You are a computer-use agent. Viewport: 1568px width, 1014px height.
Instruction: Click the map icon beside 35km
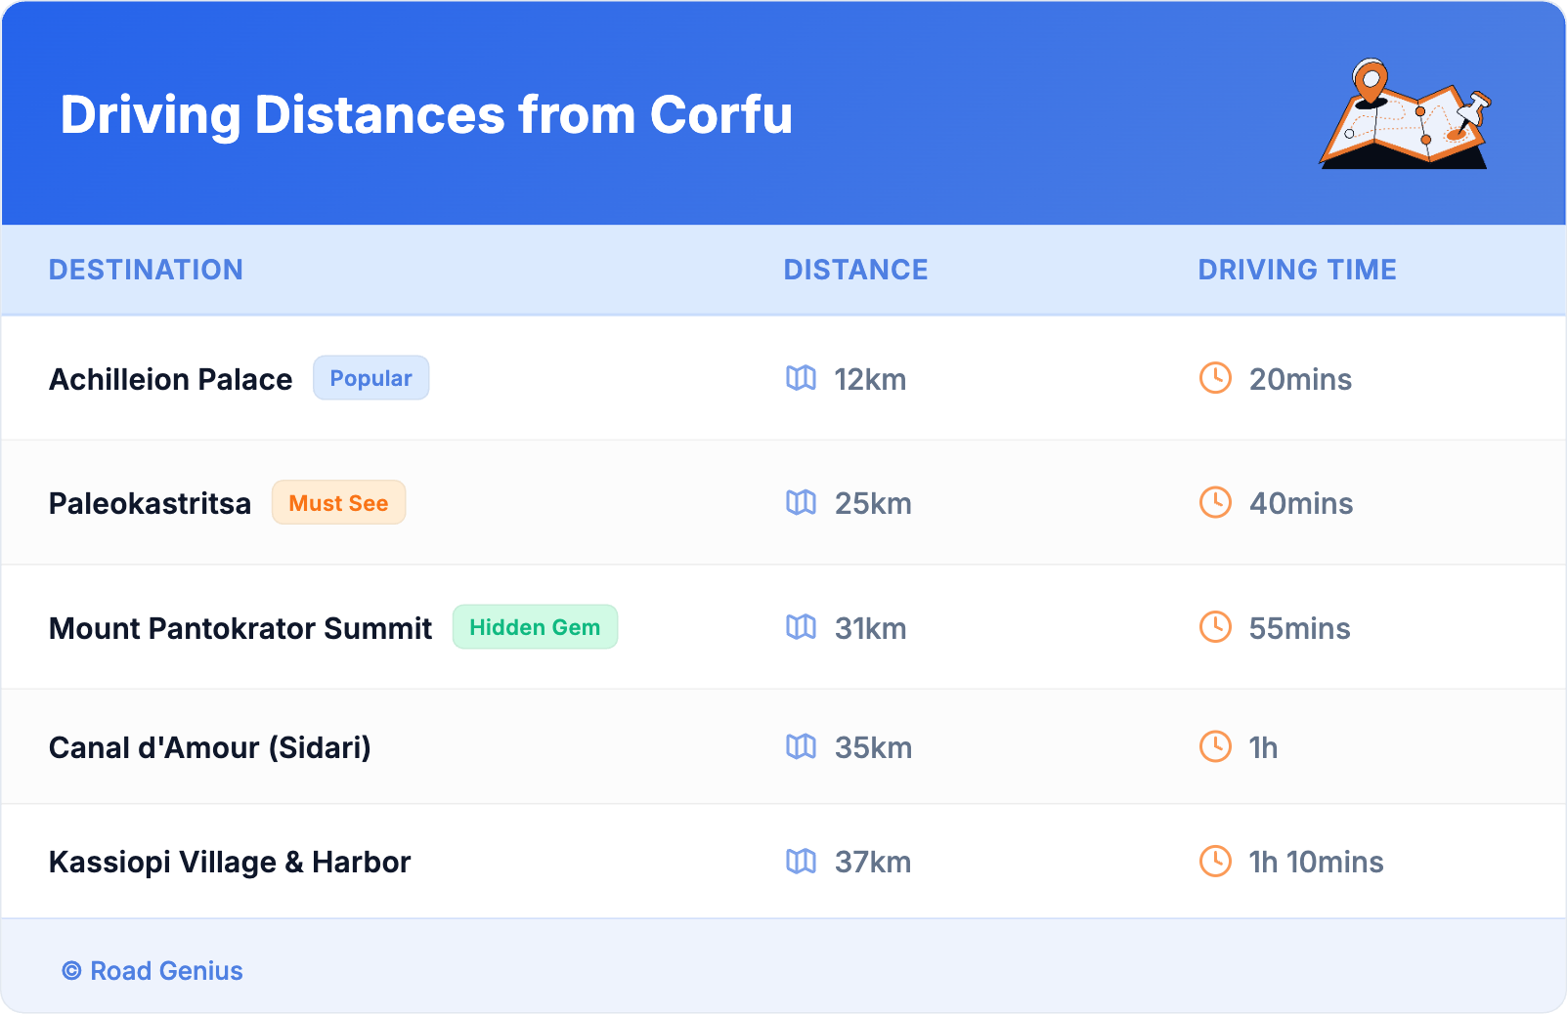[801, 746]
